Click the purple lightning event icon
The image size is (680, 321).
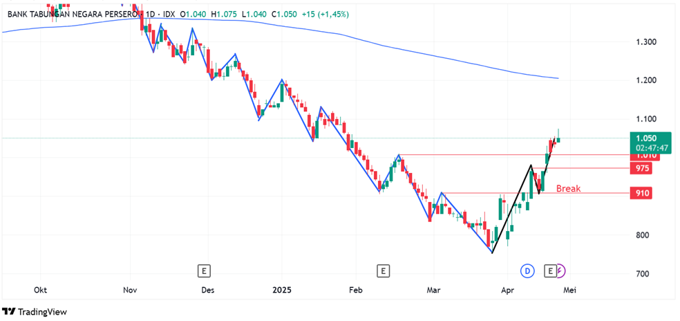[x=561, y=271]
